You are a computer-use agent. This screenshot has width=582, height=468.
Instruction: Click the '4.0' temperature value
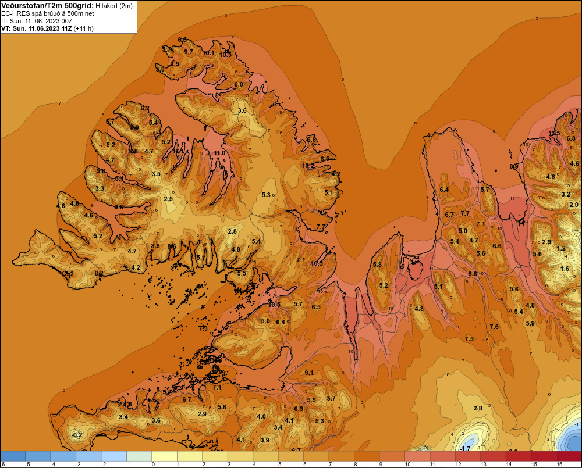tap(261, 416)
